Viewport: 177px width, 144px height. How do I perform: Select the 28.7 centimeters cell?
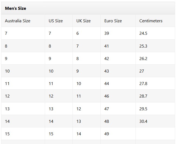[x=155, y=96]
